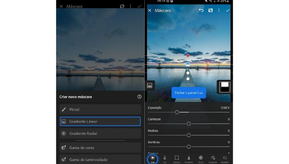289x164 pixels.
Task: Open the Detalhe tab
Action: (x=189, y=159)
